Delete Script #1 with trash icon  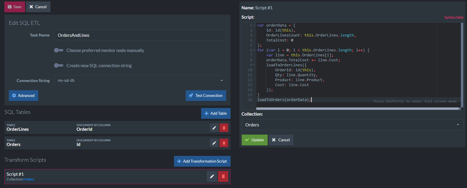223,176
